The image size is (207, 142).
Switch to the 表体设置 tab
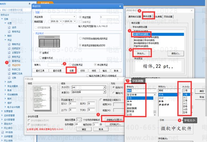(x=147, y=16)
